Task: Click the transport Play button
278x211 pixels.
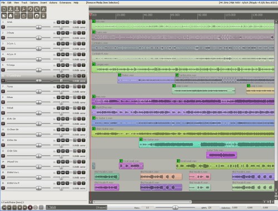Action: (9, 208)
